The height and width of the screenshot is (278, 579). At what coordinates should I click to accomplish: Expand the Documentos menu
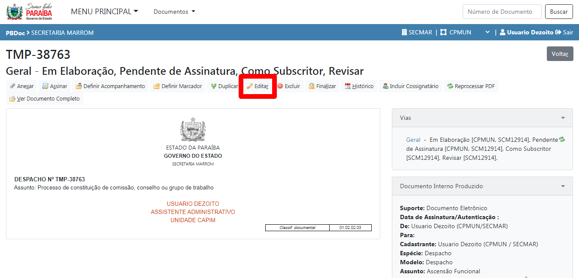point(174,12)
